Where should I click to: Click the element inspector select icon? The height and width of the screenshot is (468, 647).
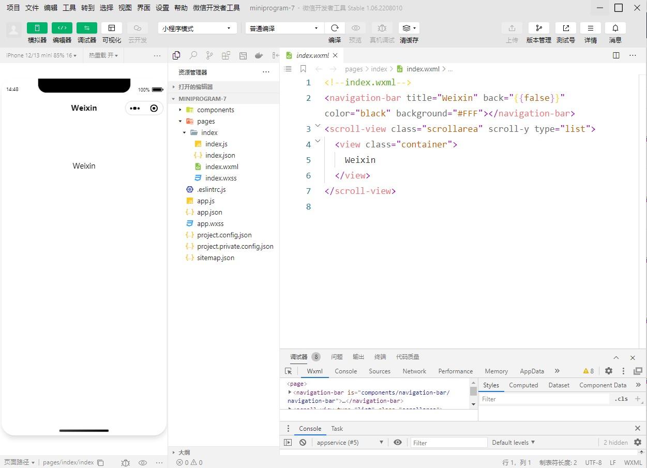click(289, 371)
